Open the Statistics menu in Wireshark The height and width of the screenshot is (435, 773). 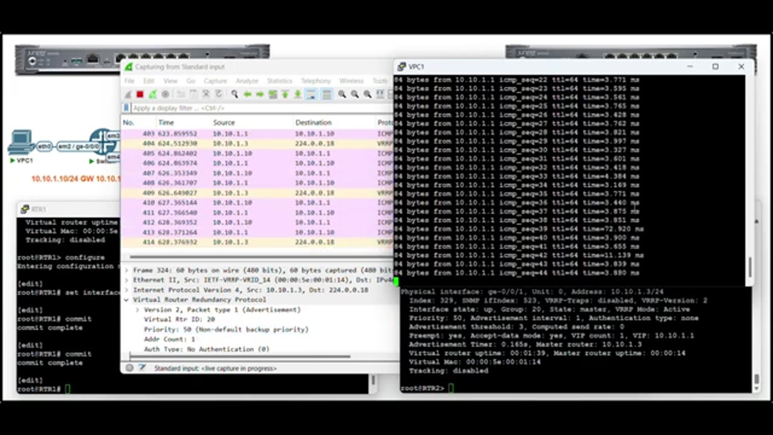tap(280, 81)
